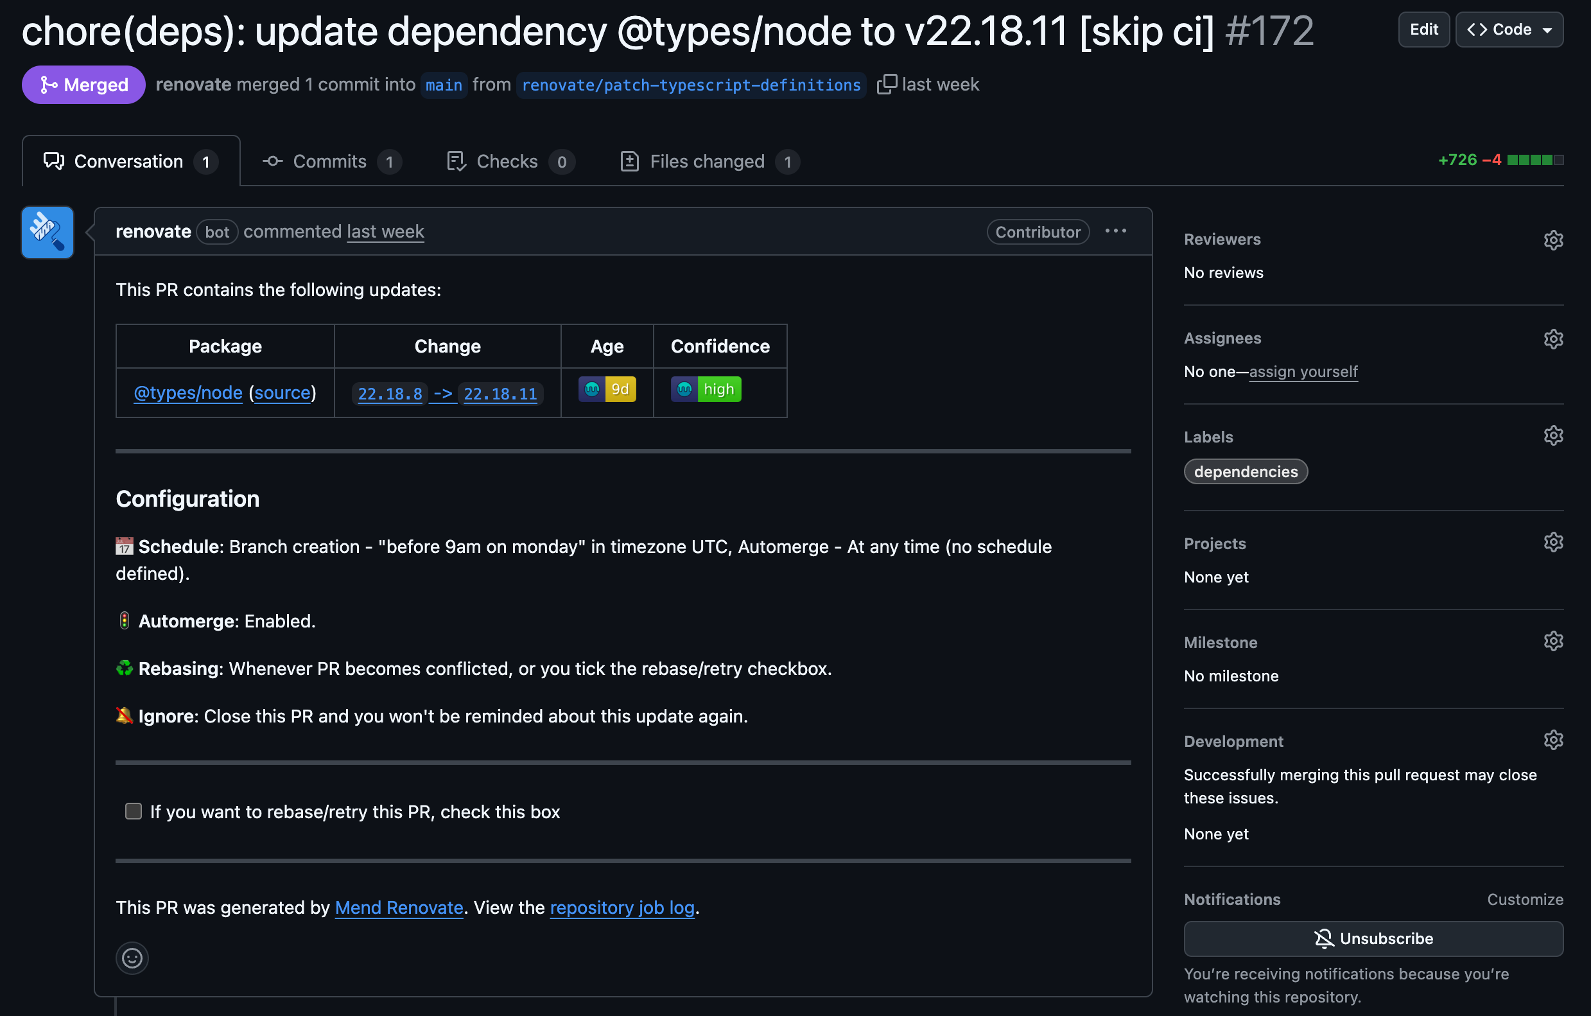
Task: Switch to the Commits tab
Action: point(331,161)
